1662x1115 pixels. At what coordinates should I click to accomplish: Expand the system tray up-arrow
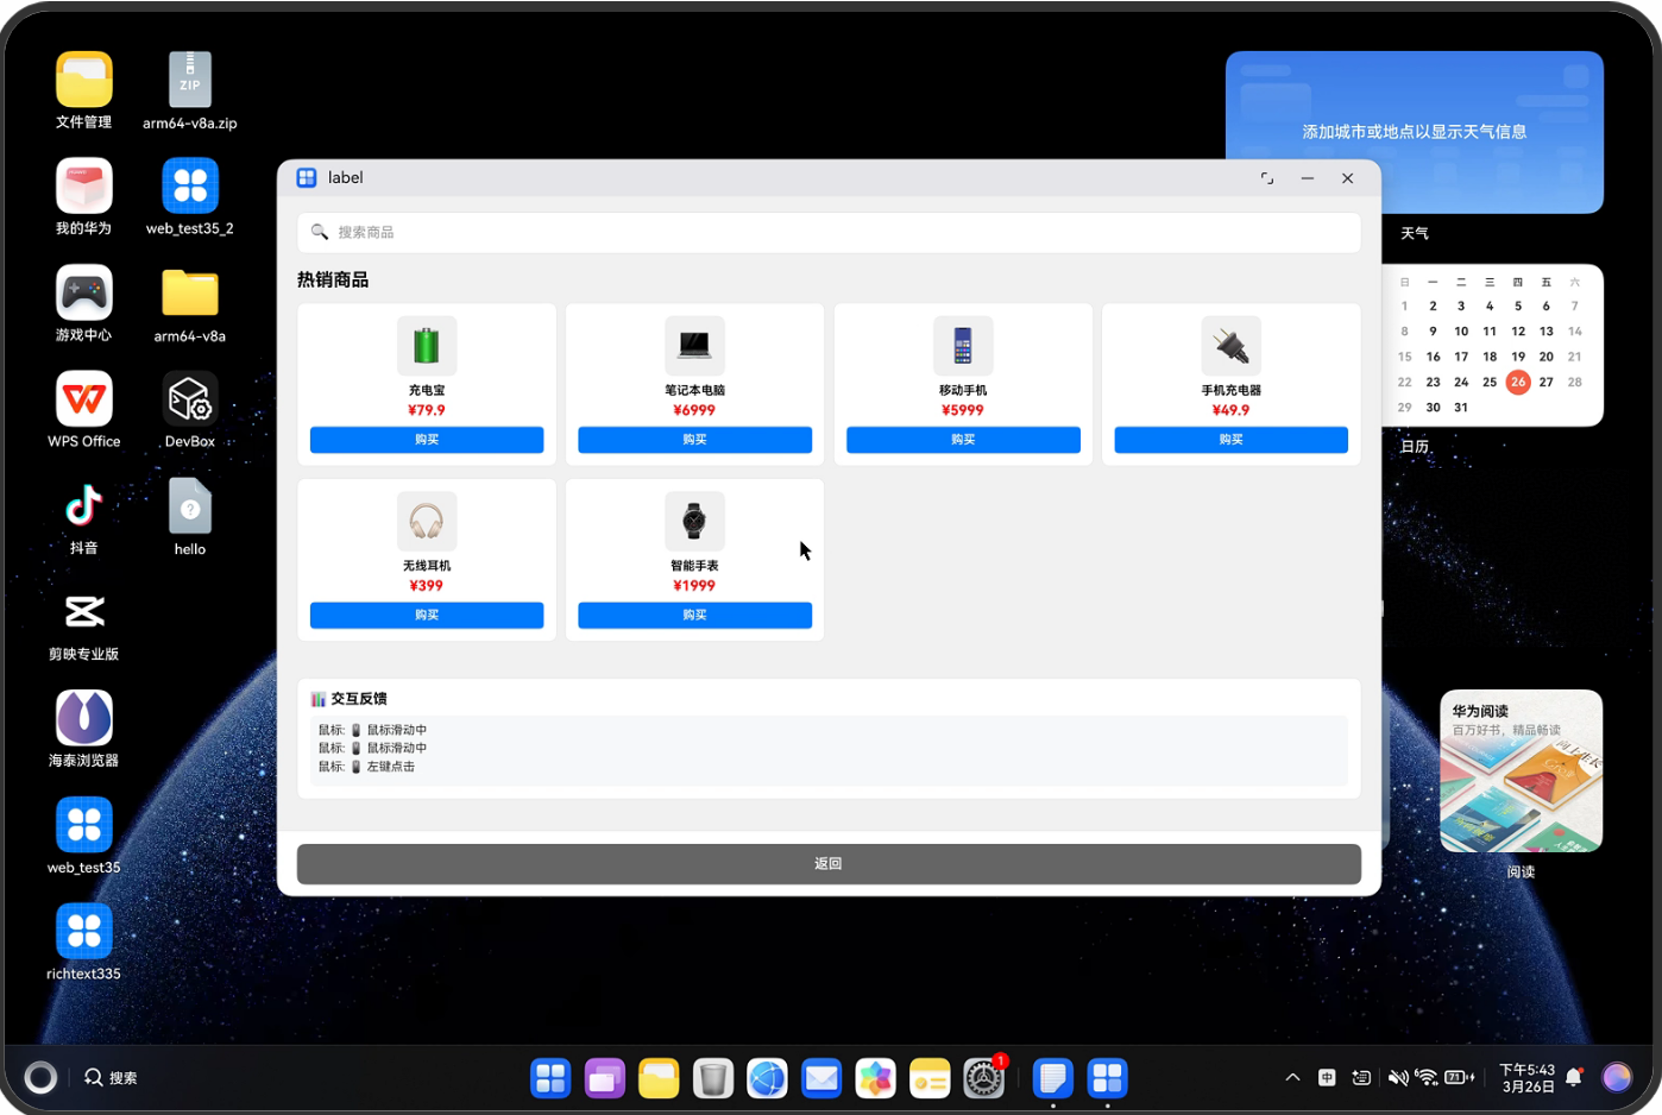(x=1293, y=1078)
